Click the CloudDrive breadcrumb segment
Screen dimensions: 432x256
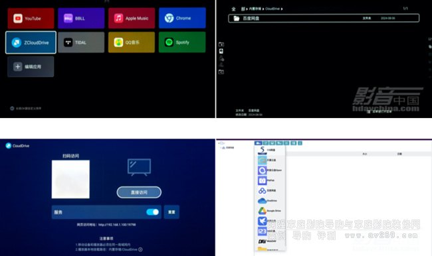(x=272, y=9)
